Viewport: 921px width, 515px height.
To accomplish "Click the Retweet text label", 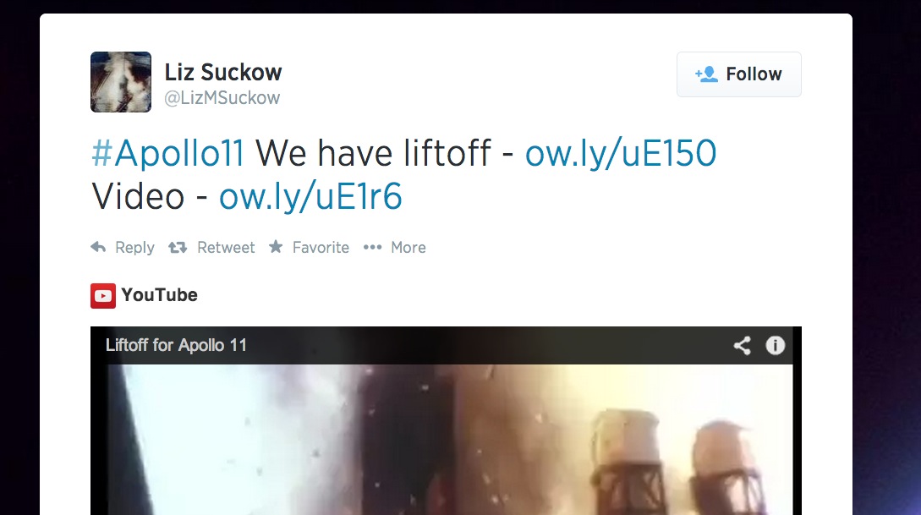I will click(226, 248).
